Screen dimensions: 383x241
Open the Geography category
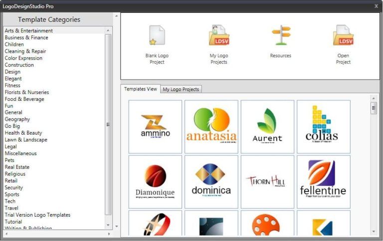pos(17,119)
